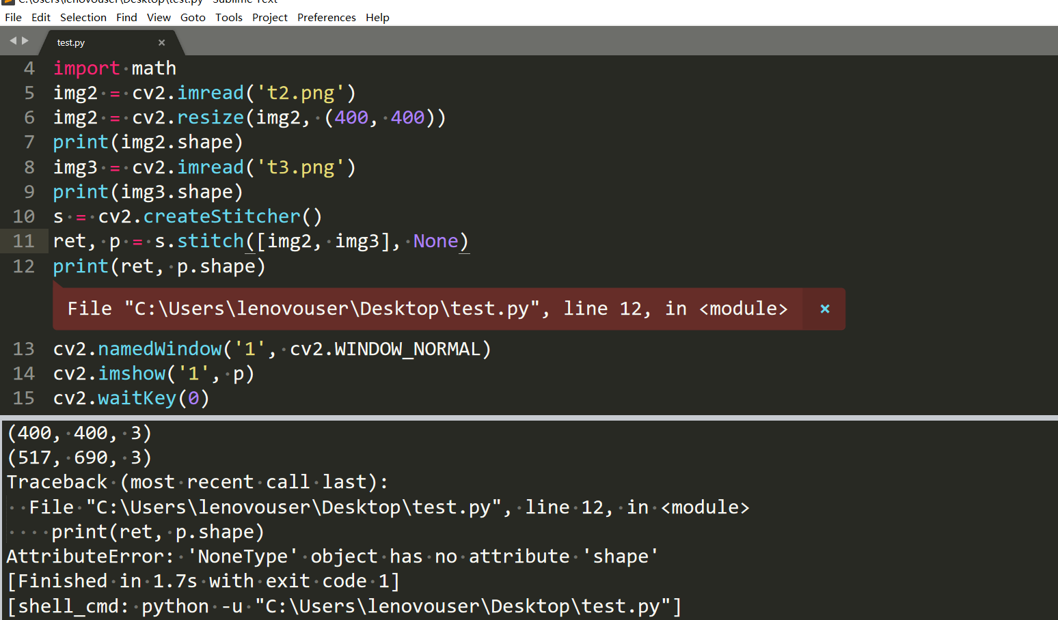
Task: Go to previous tab with left arrow
Action: click(x=12, y=41)
